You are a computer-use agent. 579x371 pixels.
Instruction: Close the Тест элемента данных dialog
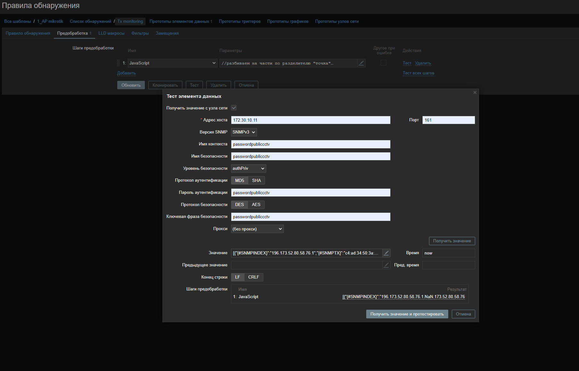[x=475, y=93]
